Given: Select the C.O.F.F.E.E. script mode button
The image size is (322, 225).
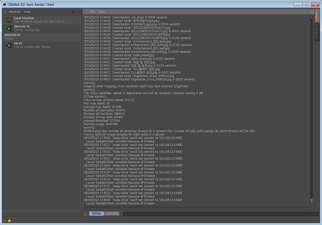Looking at the screenshot, I should [x=112, y=214].
